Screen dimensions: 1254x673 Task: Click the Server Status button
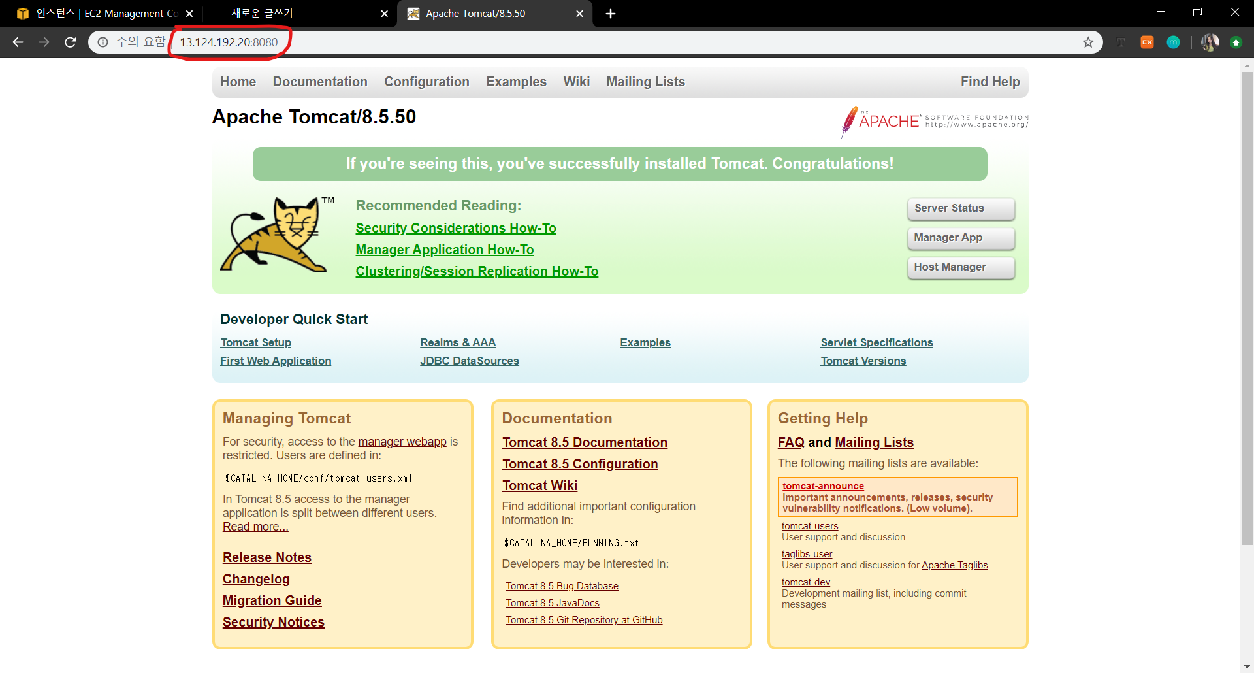click(961, 208)
